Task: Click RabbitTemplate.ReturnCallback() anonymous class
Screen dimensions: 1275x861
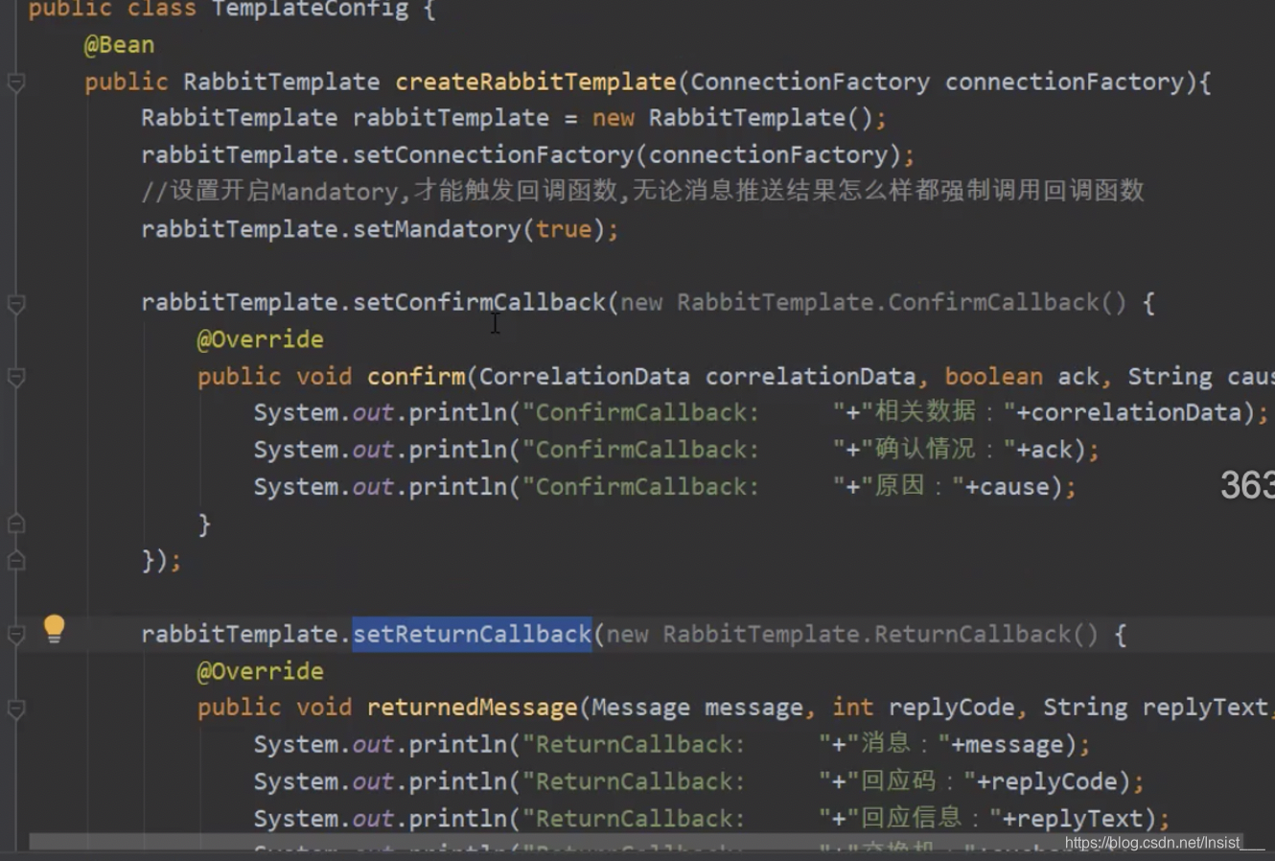Action: (880, 634)
